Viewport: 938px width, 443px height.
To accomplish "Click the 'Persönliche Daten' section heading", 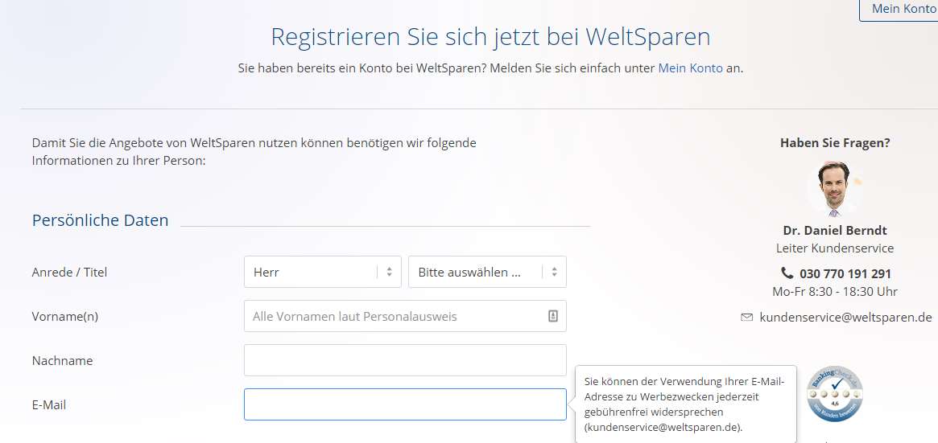I will coord(100,220).
